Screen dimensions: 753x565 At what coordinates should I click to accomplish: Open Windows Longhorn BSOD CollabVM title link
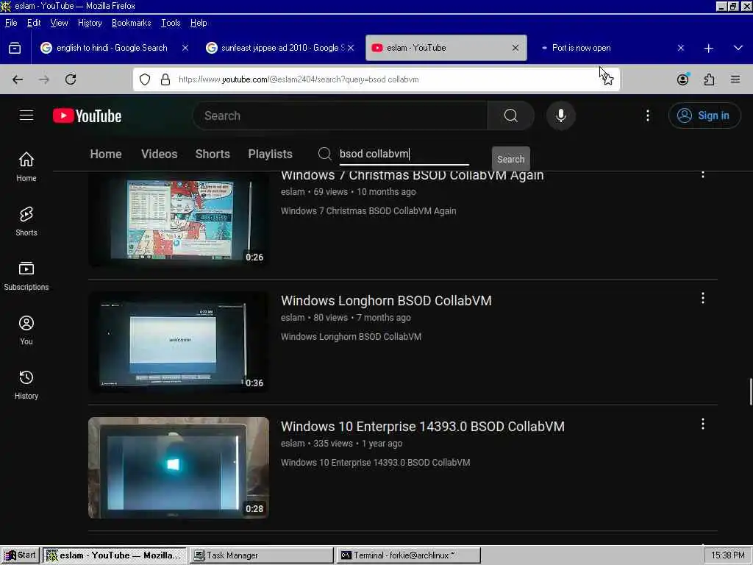[386, 301]
